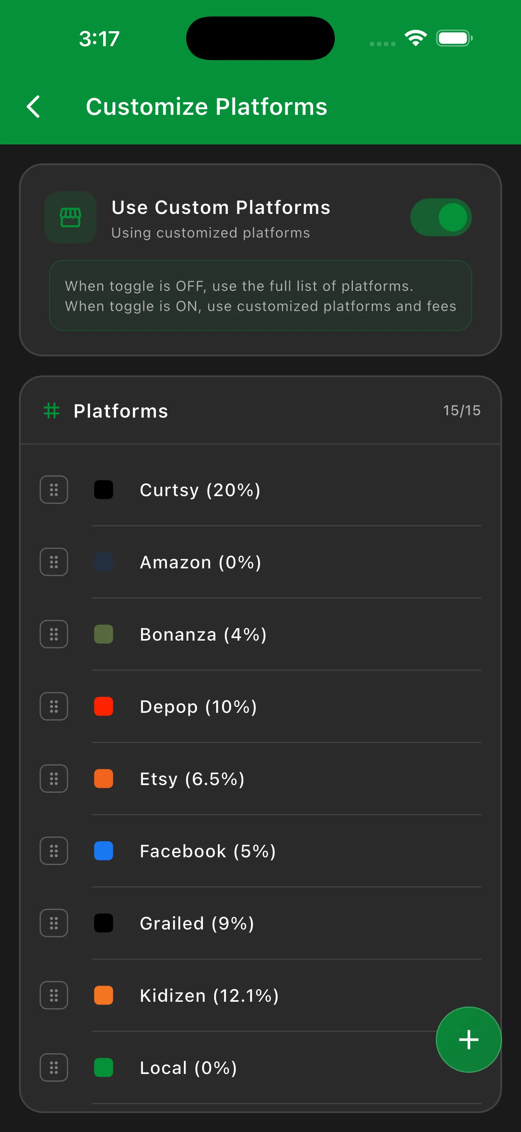The image size is (521, 1132).
Task: Open the Kidizen (12.1%) platform row
Action: [209, 995]
